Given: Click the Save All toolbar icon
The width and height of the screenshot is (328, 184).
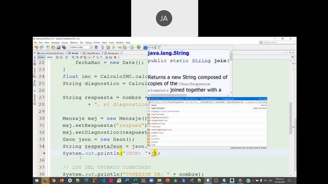Looking at the screenshot, I should [64, 48].
